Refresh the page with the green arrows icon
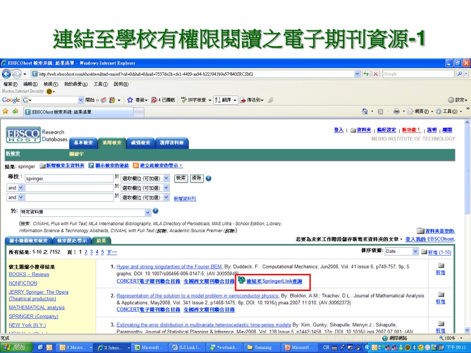 pos(366,74)
